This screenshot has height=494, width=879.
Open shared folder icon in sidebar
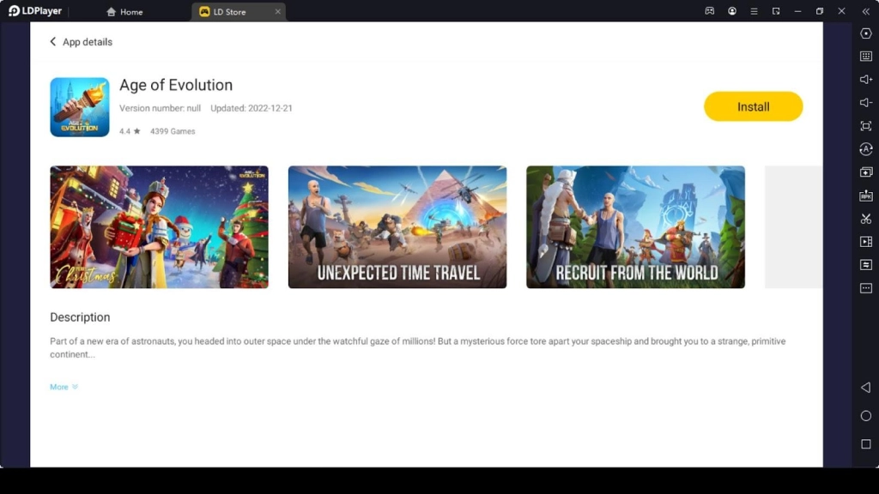click(x=865, y=264)
